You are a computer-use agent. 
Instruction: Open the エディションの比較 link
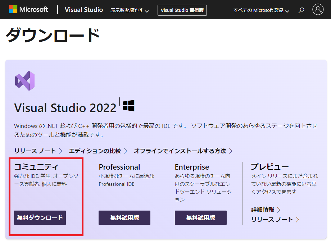click(98, 151)
